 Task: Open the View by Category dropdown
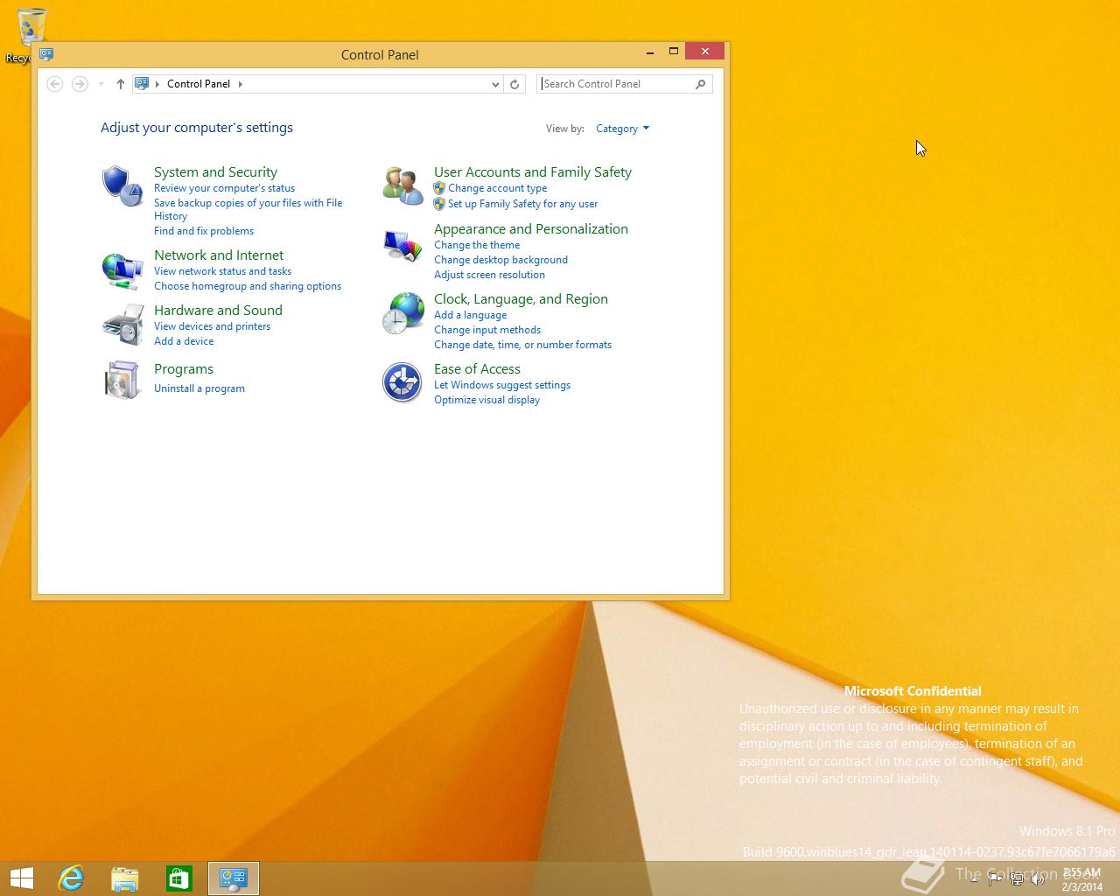(x=622, y=129)
